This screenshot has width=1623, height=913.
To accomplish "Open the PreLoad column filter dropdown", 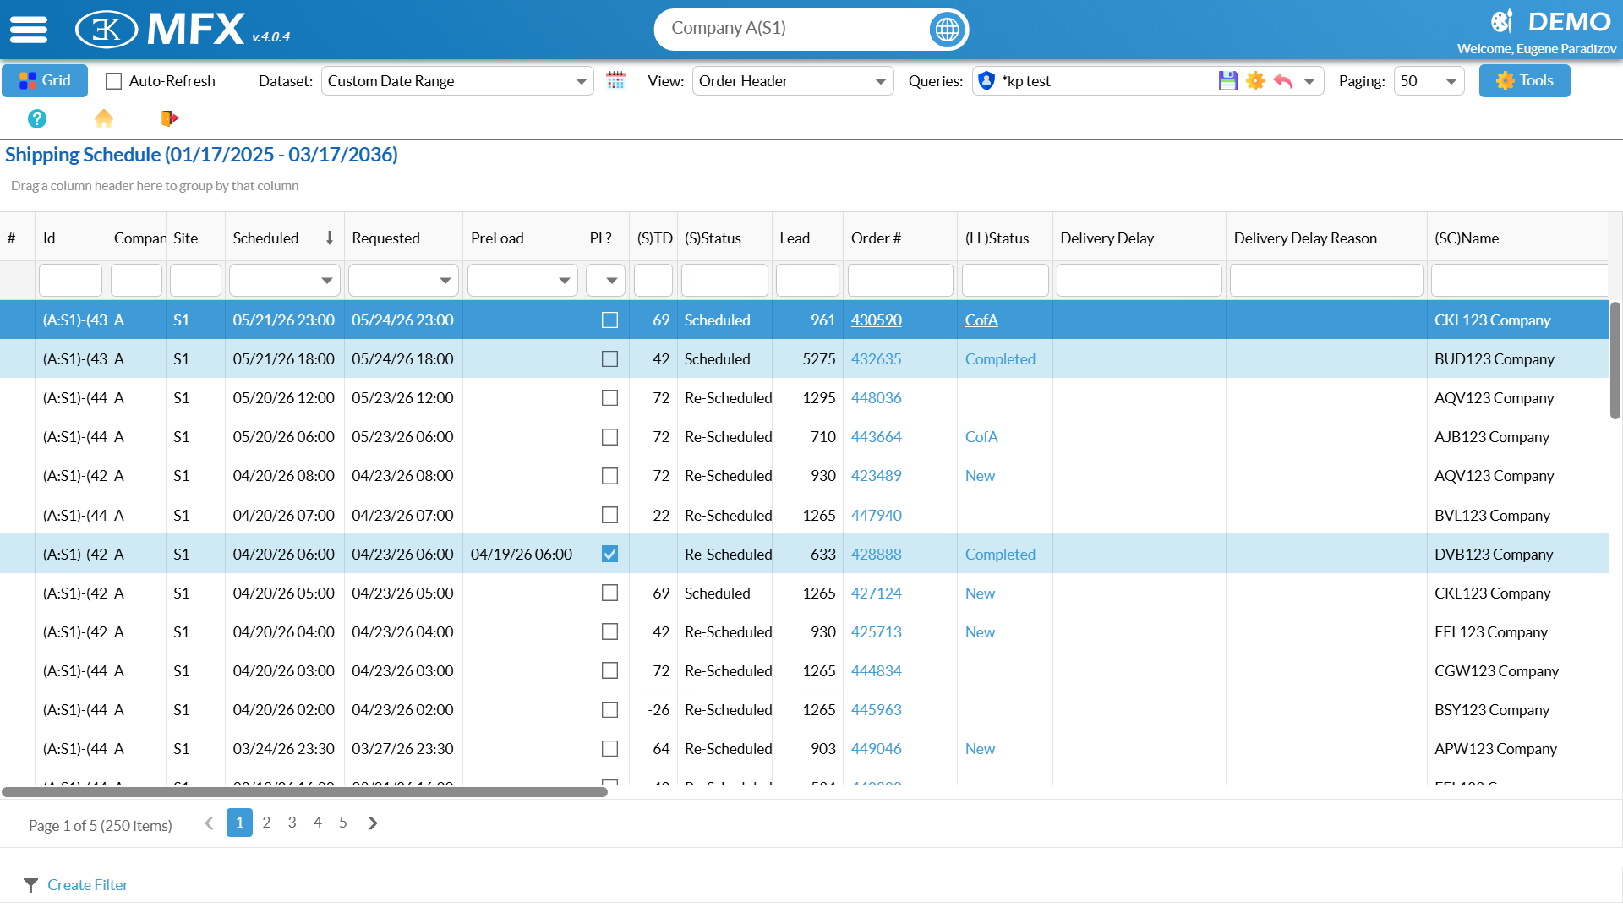I will (564, 281).
